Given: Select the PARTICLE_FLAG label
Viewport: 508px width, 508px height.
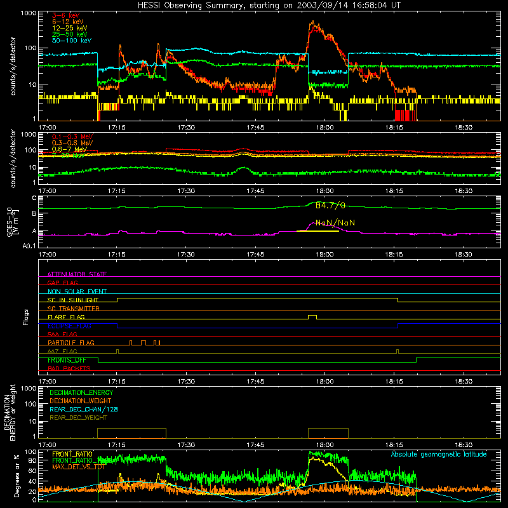Looking at the screenshot, I should (x=71, y=343).
